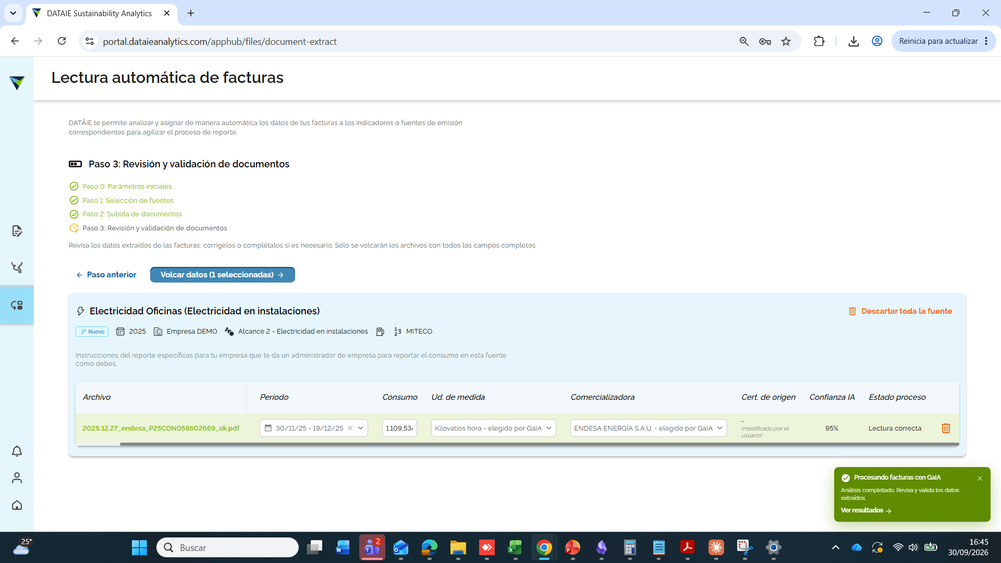
Task: Reload the page
Action: [x=62, y=41]
